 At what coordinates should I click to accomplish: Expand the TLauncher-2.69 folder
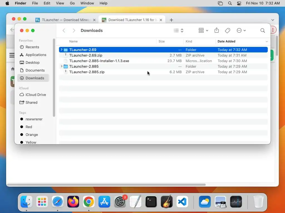click(x=62, y=50)
